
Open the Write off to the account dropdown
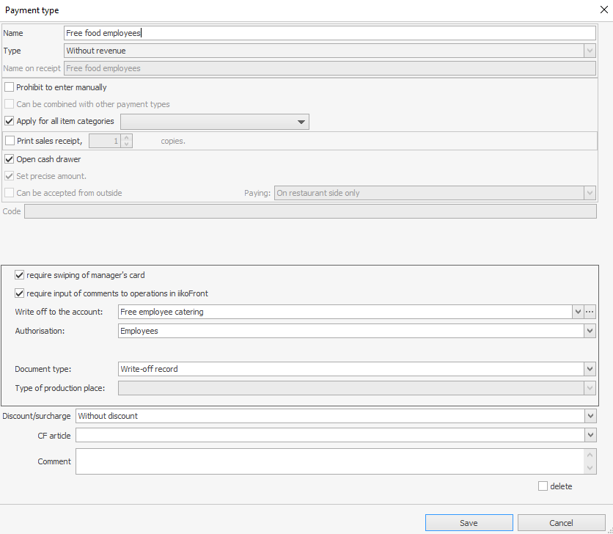point(578,312)
